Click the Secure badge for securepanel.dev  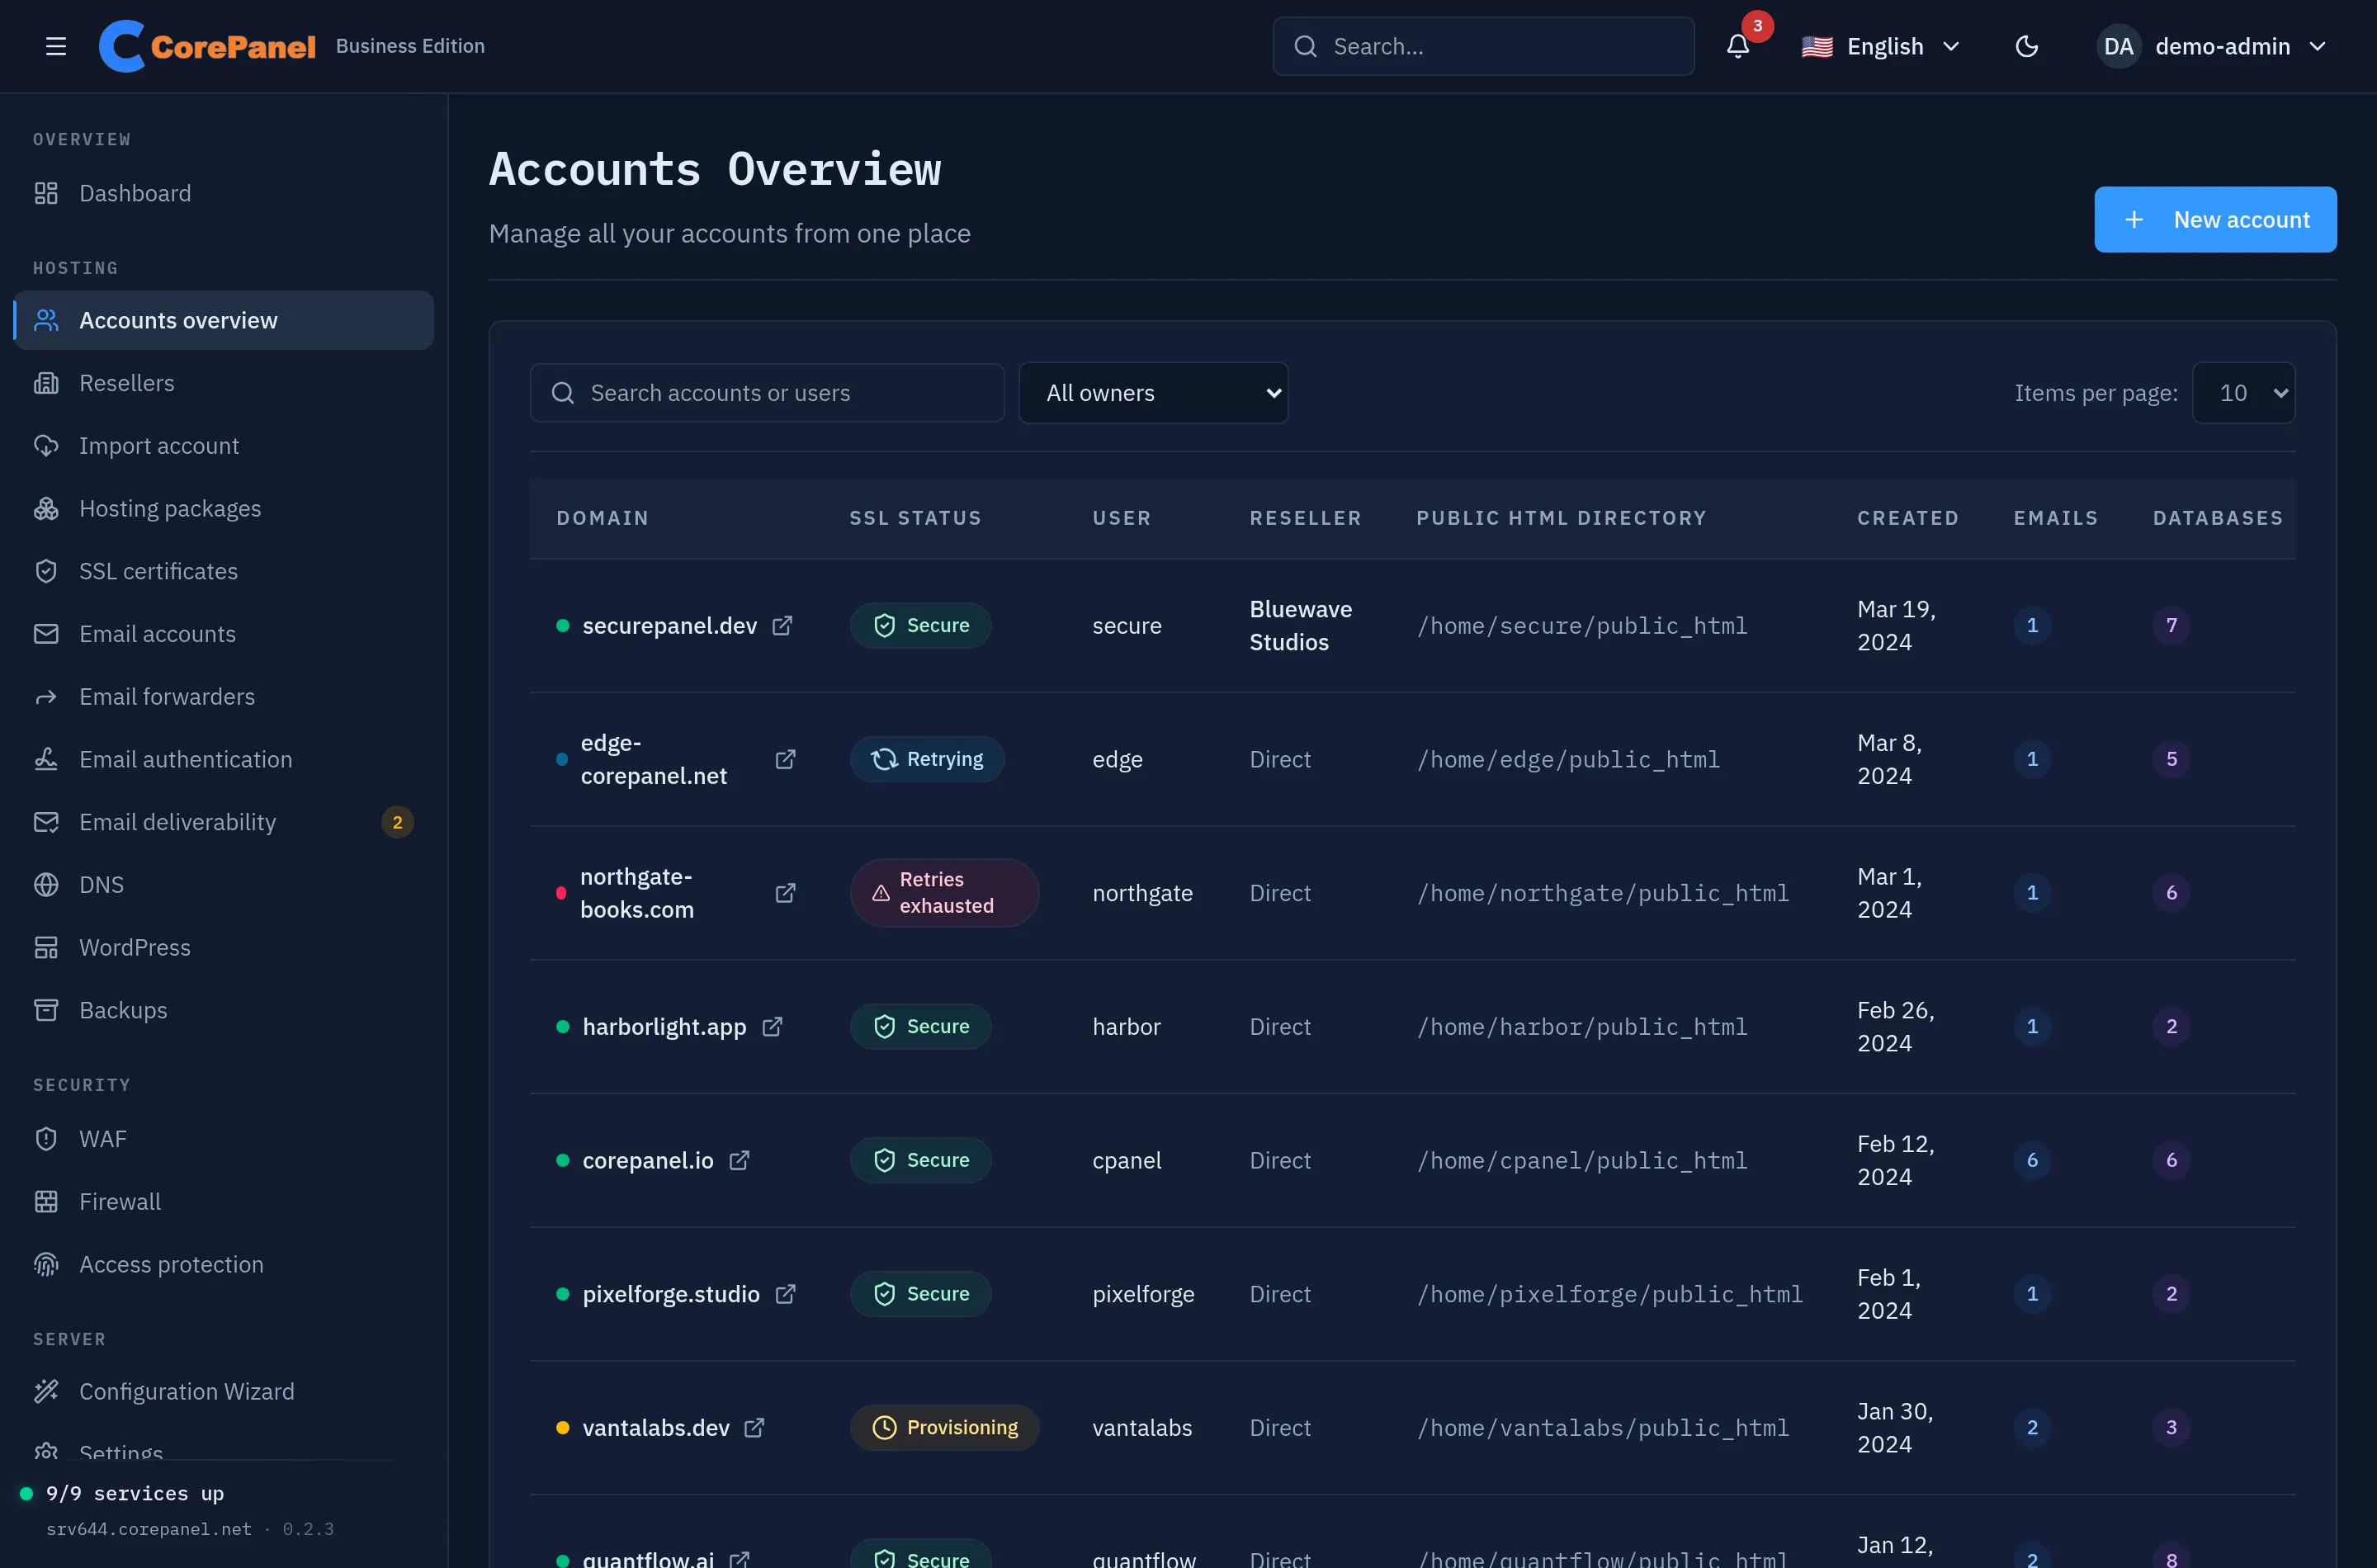click(x=920, y=625)
